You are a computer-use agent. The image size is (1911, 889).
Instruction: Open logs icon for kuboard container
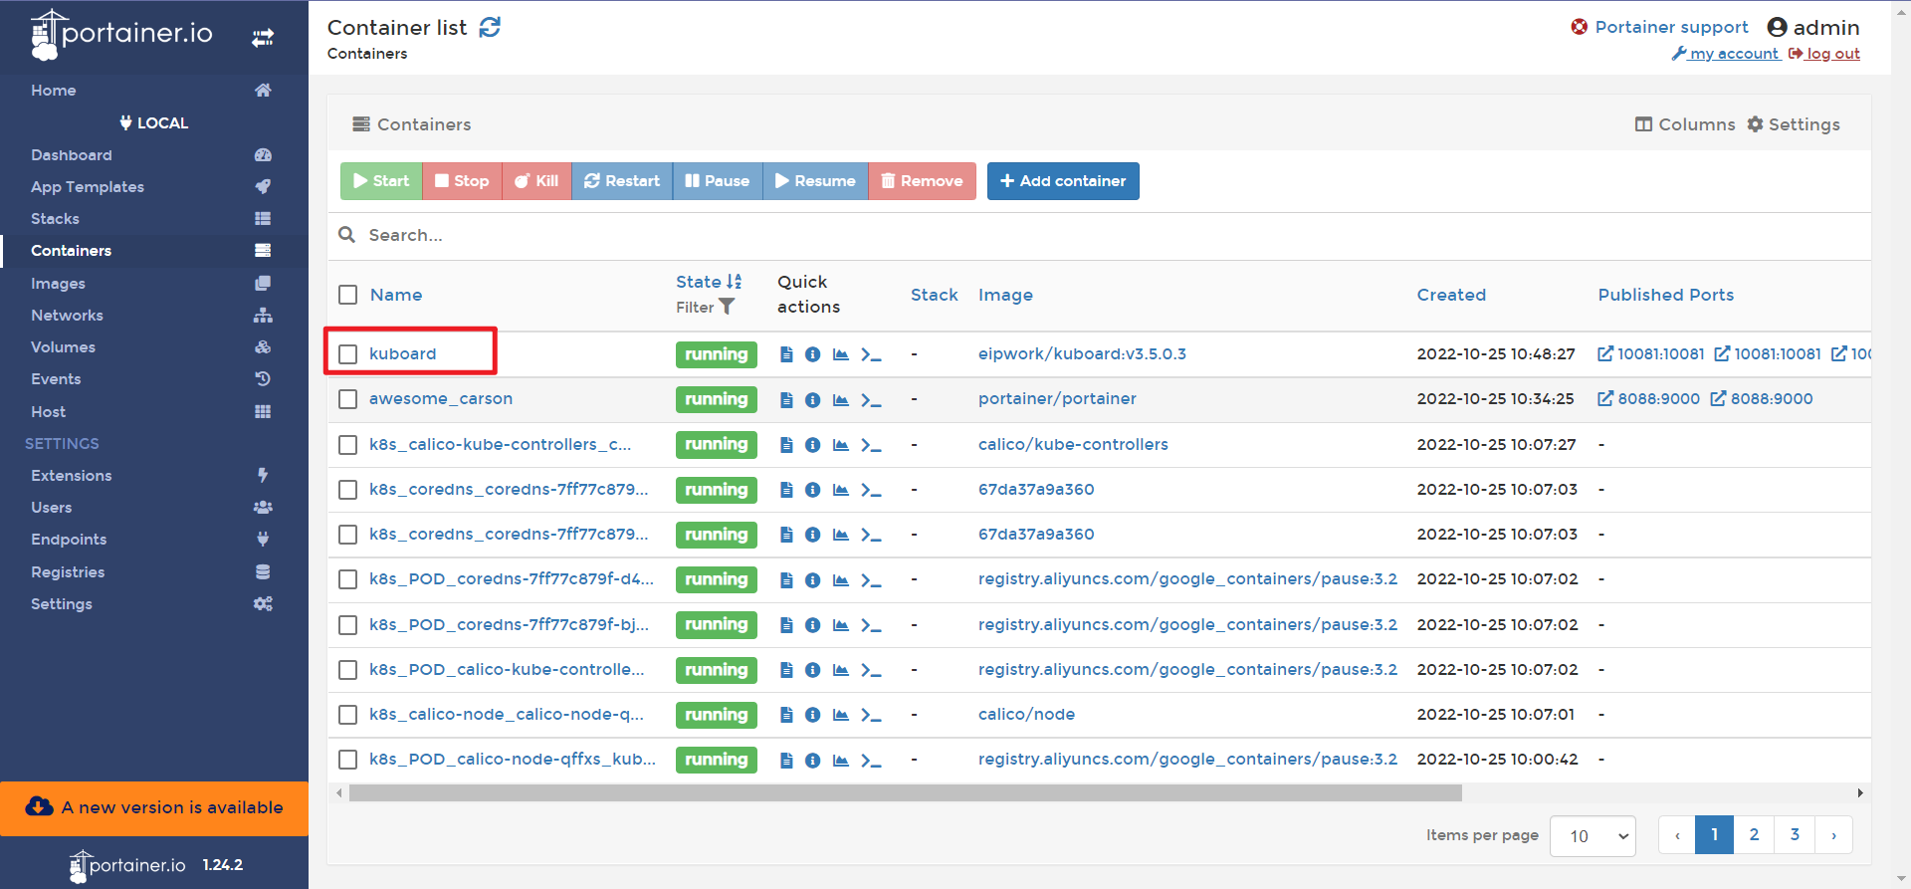point(786,354)
